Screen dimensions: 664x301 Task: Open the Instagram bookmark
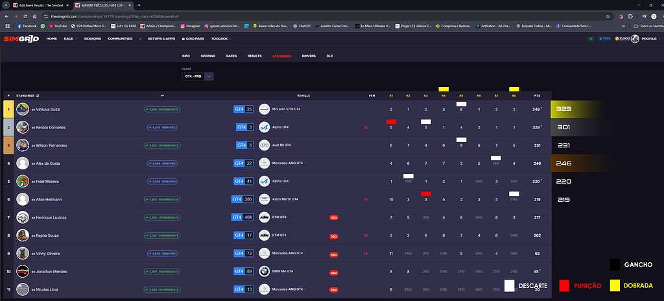pyautogui.click(x=191, y=26)
